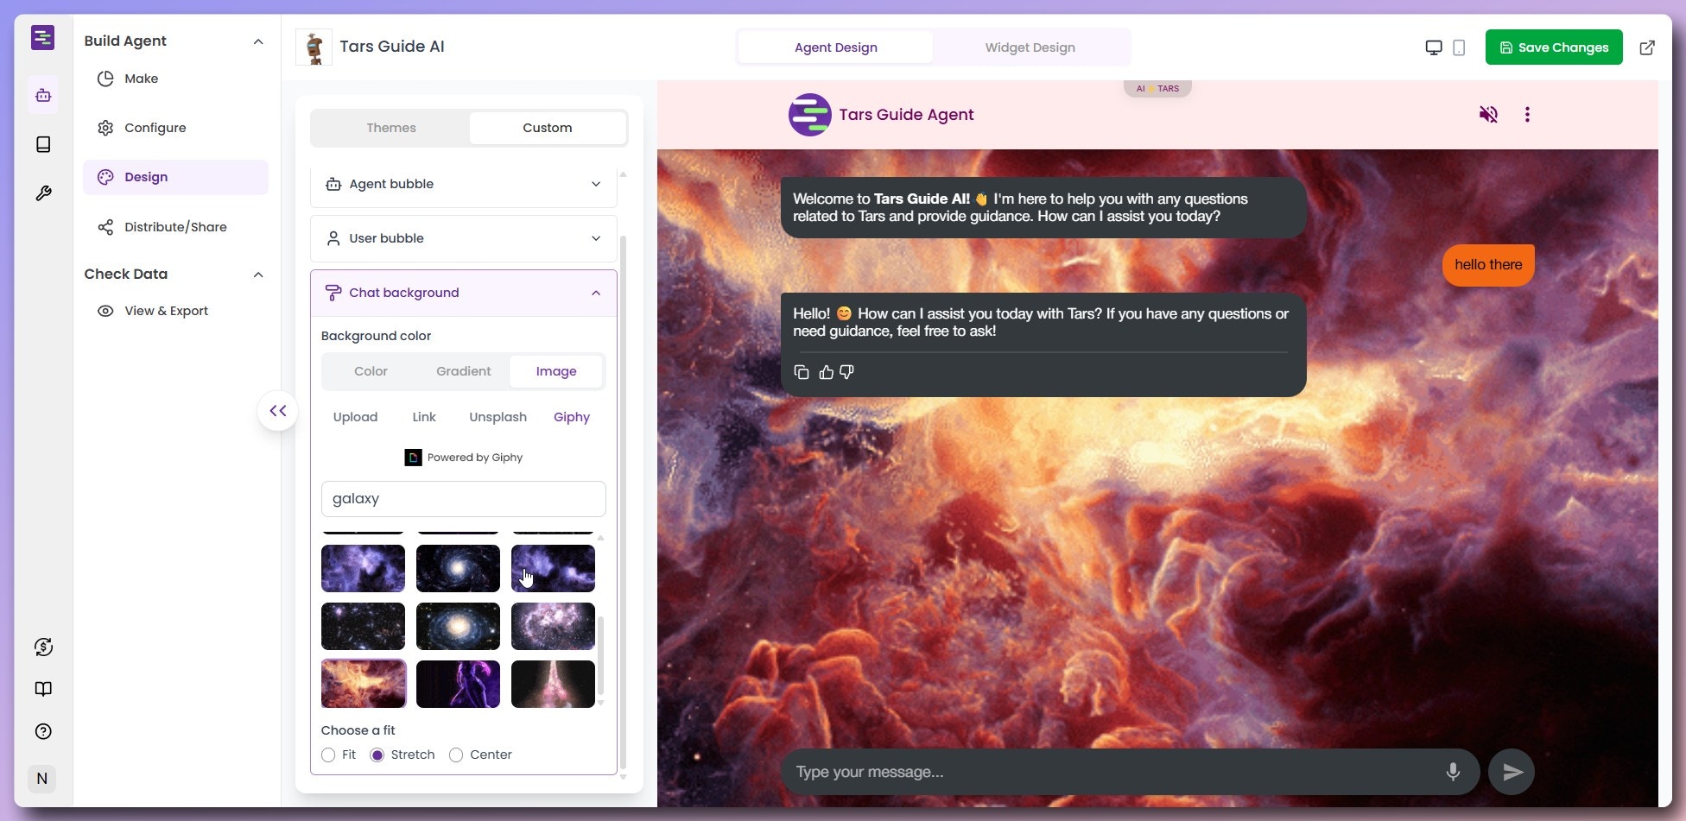Send a message with the send arrow
This screenshot has width=1686, height=821.
1511,771
